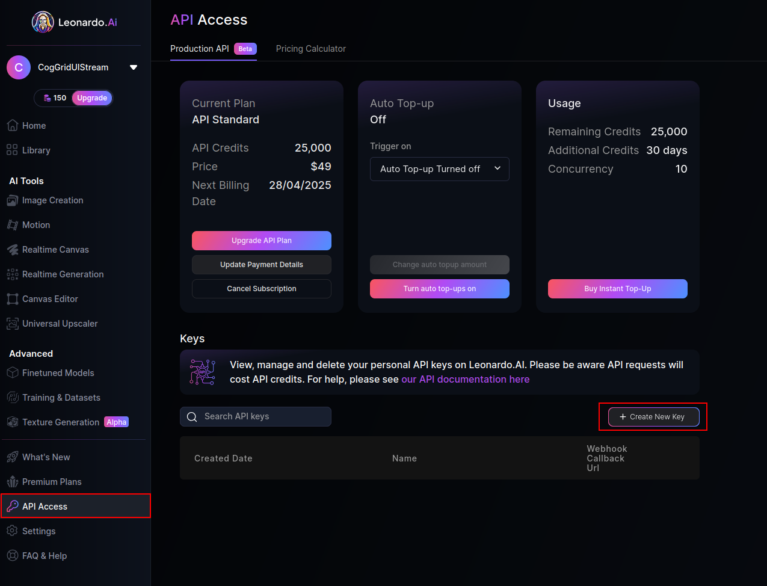The width and height of the screenshot is (767, 586).
Task: Click into the Search API keys field
Action: (x=256, y=417)
